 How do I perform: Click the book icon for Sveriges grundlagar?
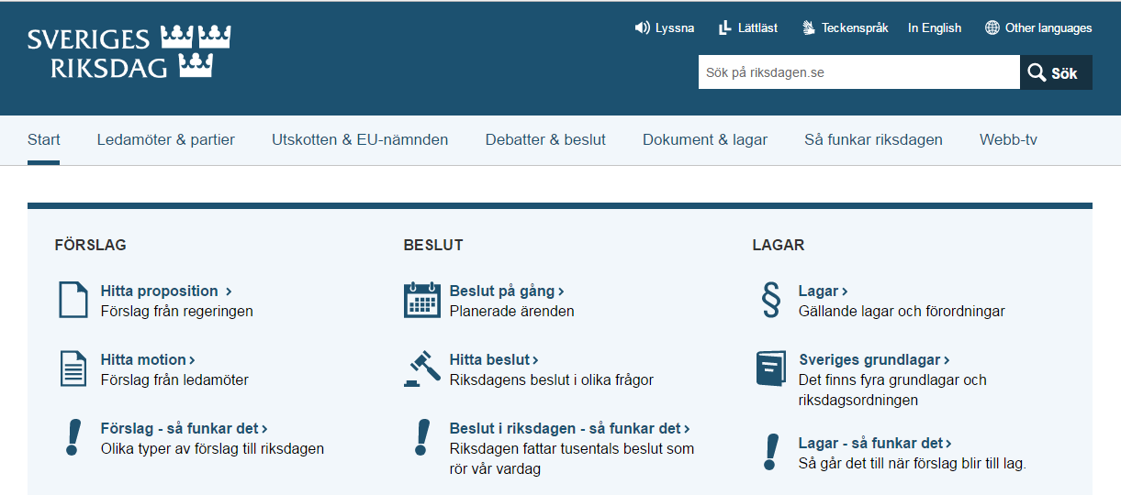771,368
